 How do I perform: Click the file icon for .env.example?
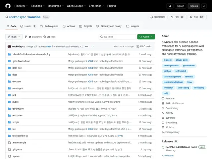9,143
